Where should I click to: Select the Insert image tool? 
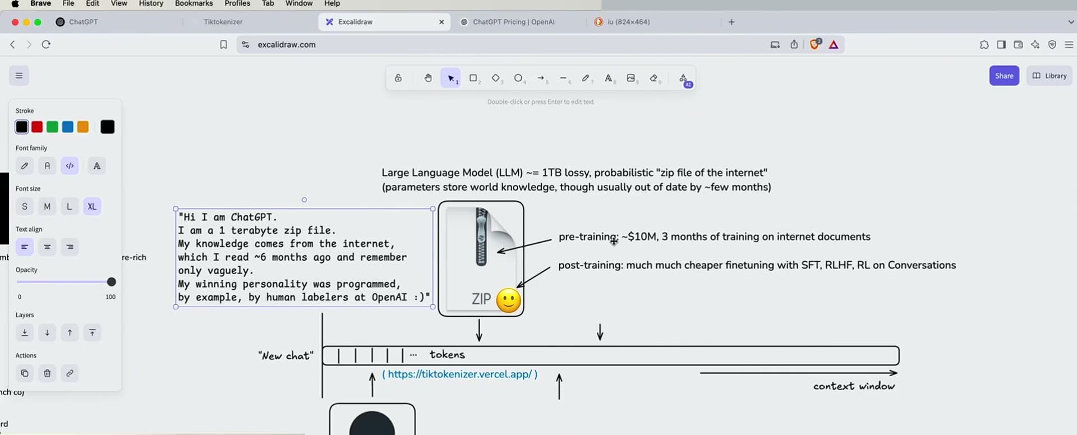tap(631, 78)
